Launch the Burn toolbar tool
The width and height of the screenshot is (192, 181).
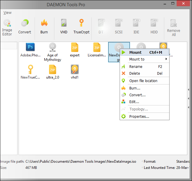coord(44,27)
